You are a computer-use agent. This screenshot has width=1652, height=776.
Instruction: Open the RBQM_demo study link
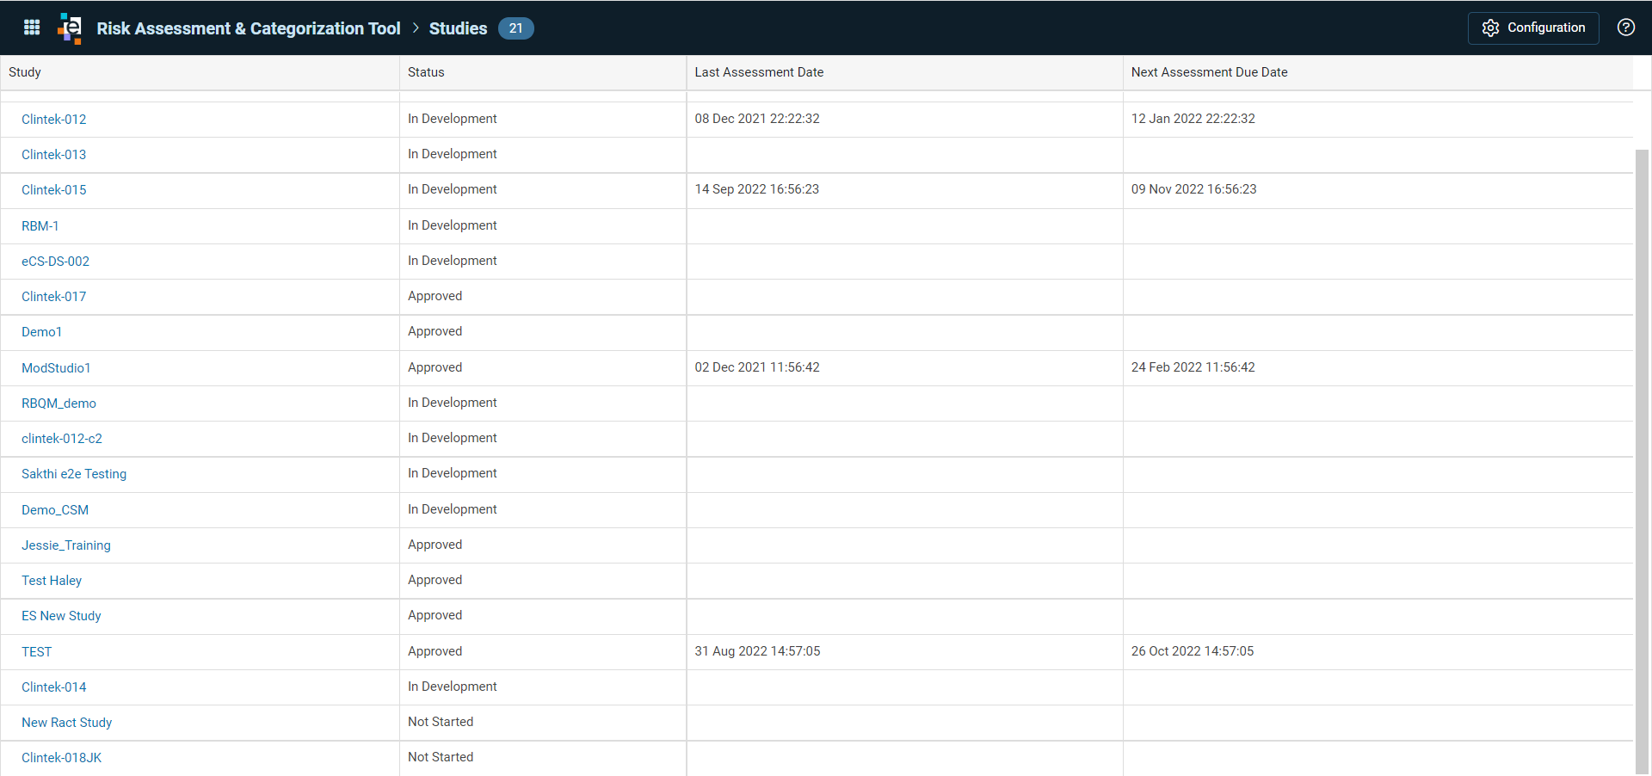pyautogui.click(x=59, y=403)
